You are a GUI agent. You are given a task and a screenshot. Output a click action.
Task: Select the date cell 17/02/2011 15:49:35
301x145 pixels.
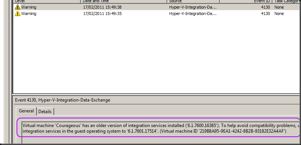(102, 13)
